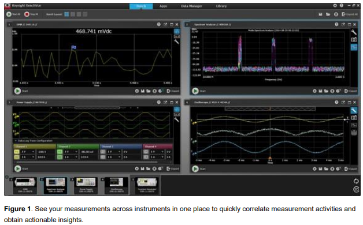Select the fourth Bench Layout option
363x225 pixels.
tap(85, 14)
